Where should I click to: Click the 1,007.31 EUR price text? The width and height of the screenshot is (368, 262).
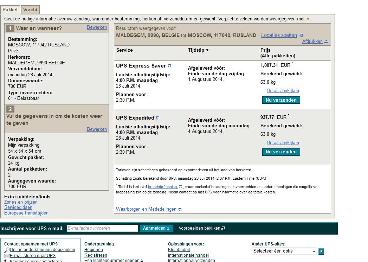(x=275, y=65)
